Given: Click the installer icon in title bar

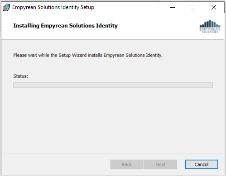Looking at the screenshot, I should [6, 7].
